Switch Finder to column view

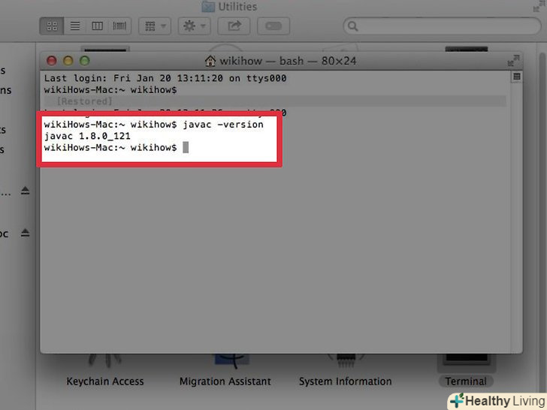(97, 26)
